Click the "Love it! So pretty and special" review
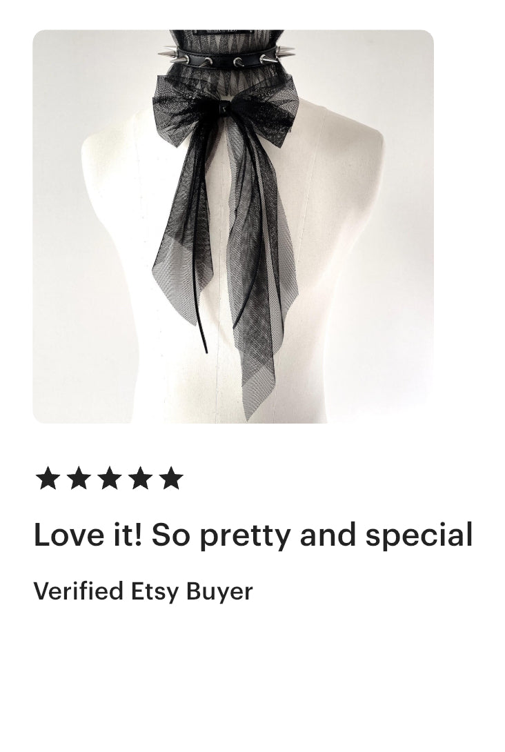Image resolution: width=505 pixels, height=752 pixels. pyautogui.click(x=253, y=535)
